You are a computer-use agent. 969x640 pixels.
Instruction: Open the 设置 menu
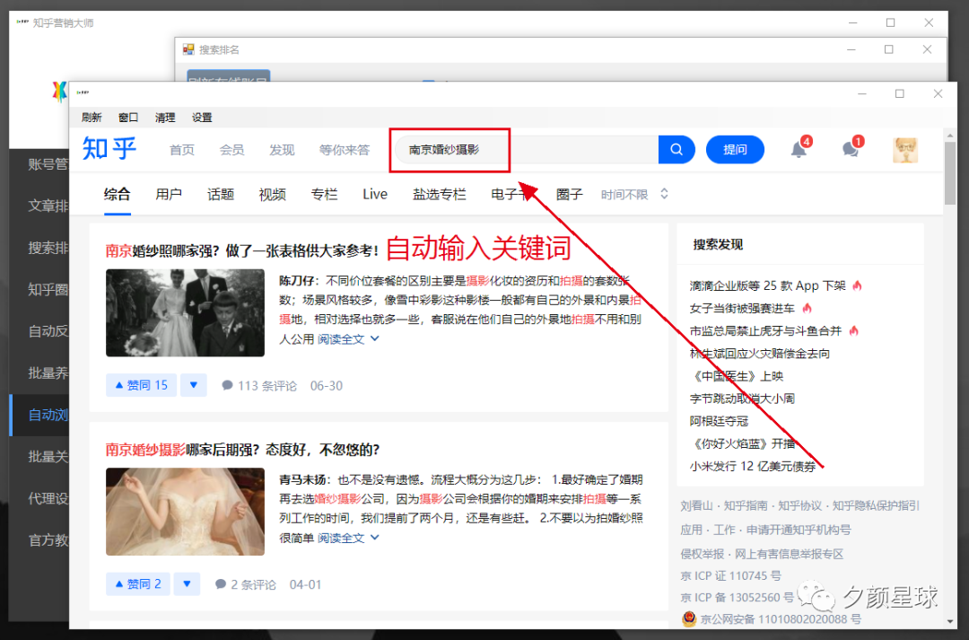tap(202, 118)
